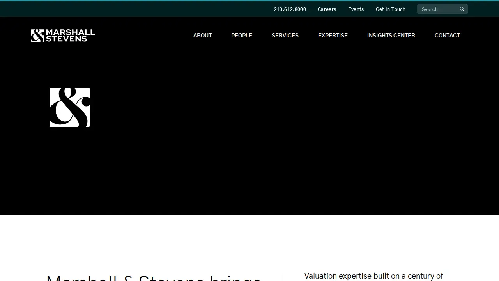This screenshot has width=499, height=281.
Task: Open the Marshall & Stevens logo homepage
Action: (63, 36)
